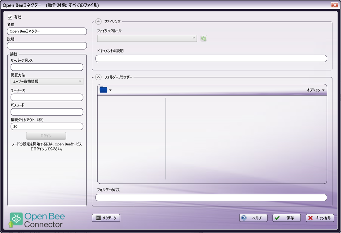Click the ログイン button
Image resolution: width=341 pixels, height=233 pixels.
(46, 136)
